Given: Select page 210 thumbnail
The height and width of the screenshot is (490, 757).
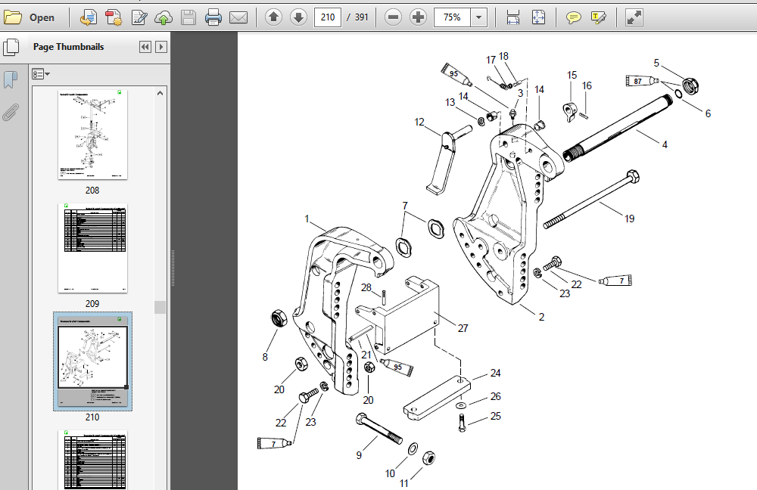Looking at the screenshot, I should click(92, 361).
